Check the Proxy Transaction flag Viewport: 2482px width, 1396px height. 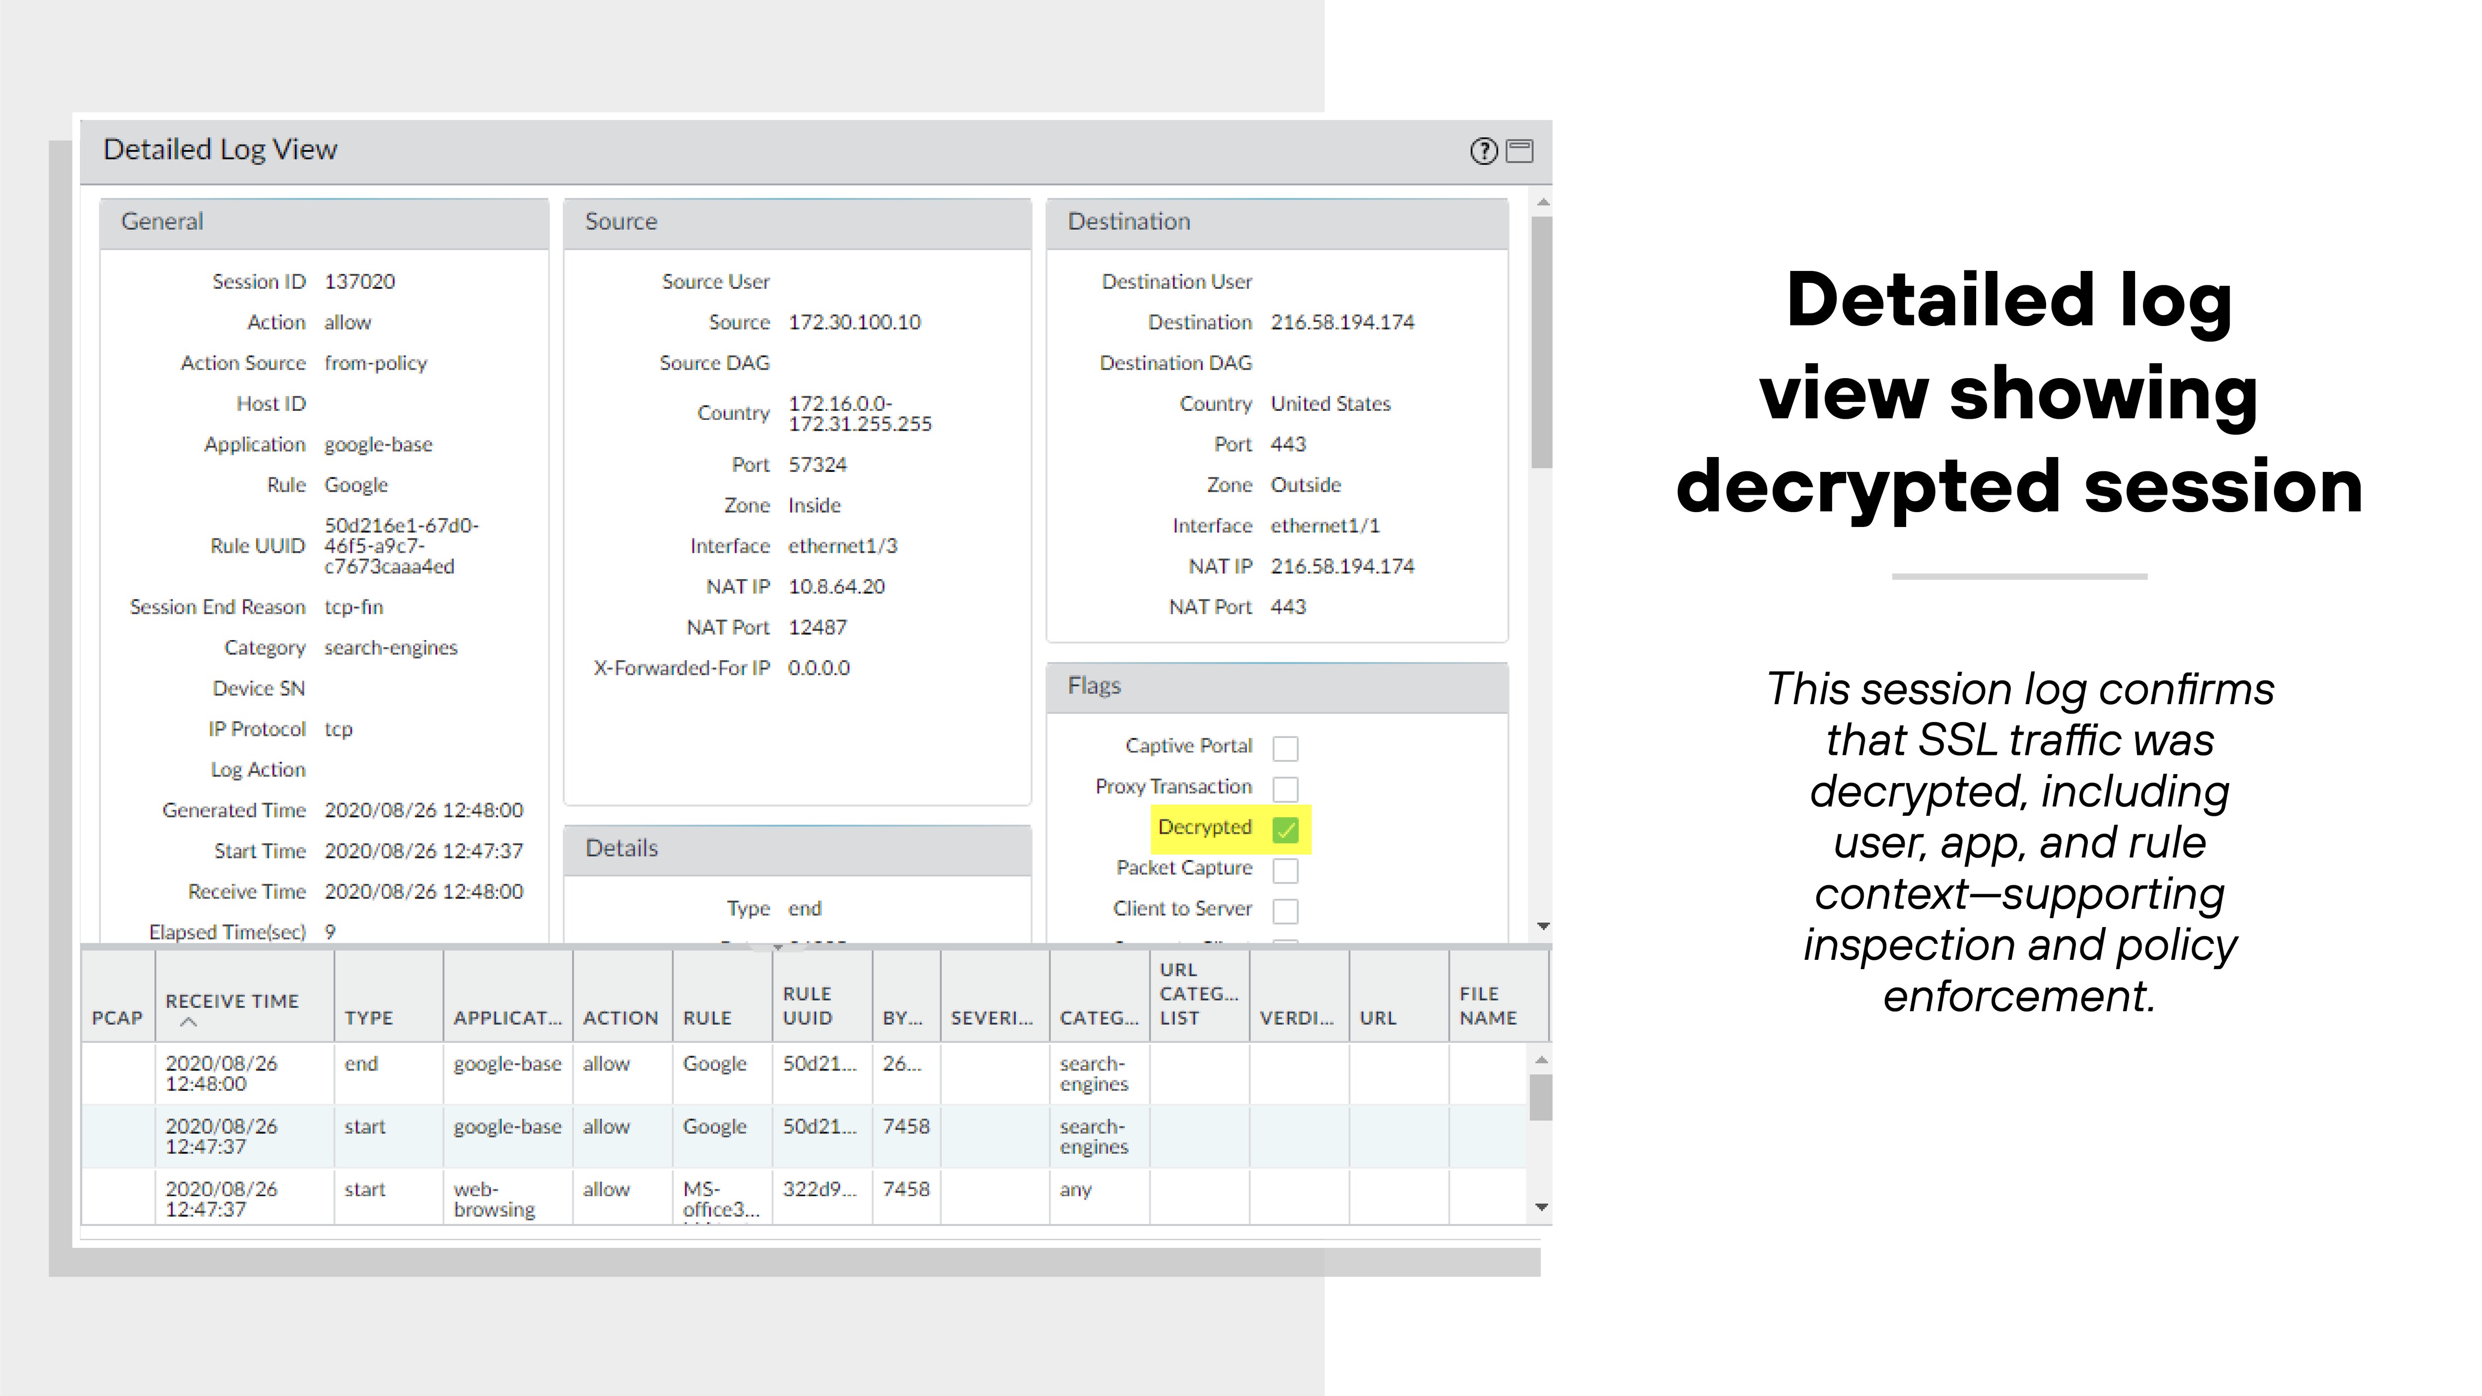[x=1286, y=789]
